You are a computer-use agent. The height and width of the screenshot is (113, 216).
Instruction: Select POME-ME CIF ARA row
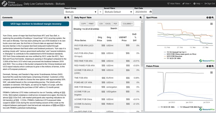click(x=107, y=82)
